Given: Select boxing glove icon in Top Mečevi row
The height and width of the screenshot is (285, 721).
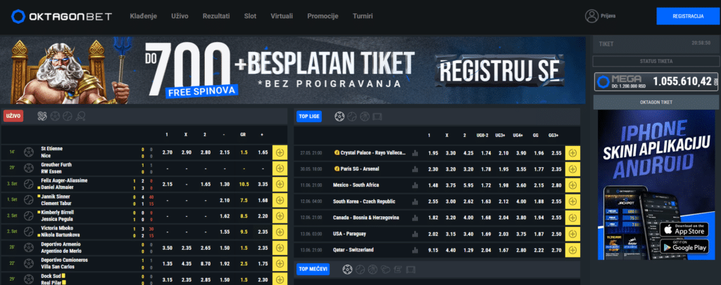Looking at the screenshot, I should [x=386, y=270].
